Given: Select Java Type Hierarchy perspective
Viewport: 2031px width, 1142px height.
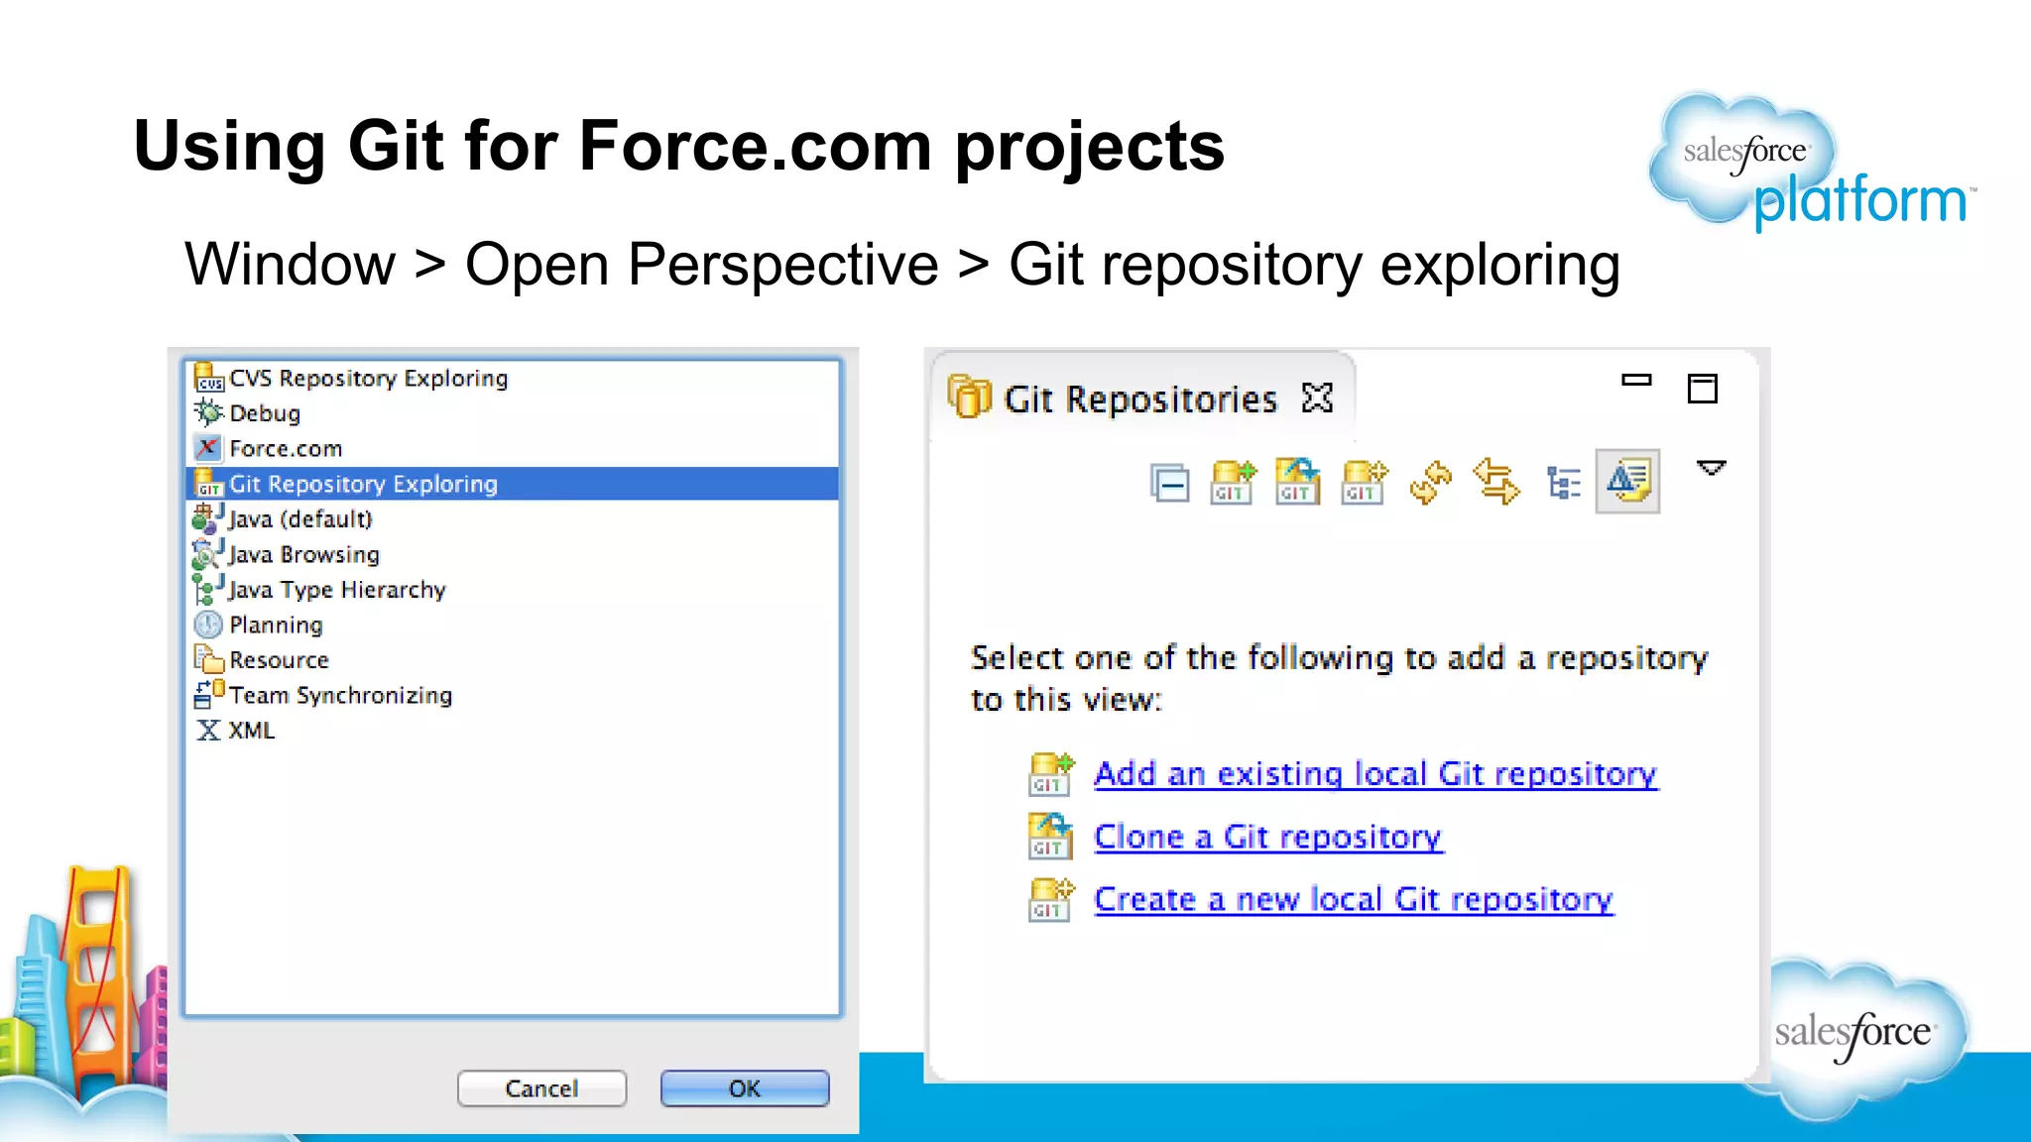Looking at the screenshot, I should pyautogui.click(x=513, y=590).
